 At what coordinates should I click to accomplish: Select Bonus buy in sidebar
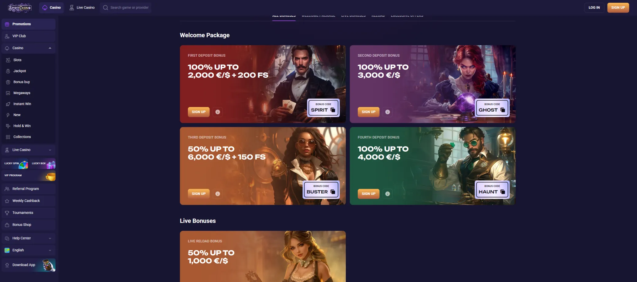pyautogui.click(x=29, y=82)
